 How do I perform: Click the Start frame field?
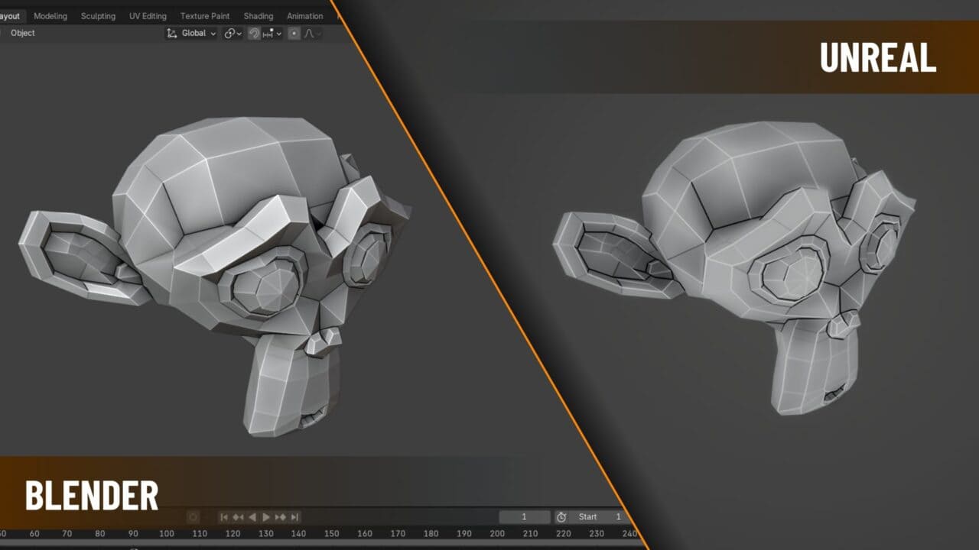tap(600, 517)
